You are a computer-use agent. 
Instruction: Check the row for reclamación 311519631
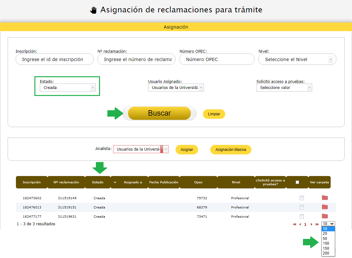pyautogui.click(x=302, y=216)
